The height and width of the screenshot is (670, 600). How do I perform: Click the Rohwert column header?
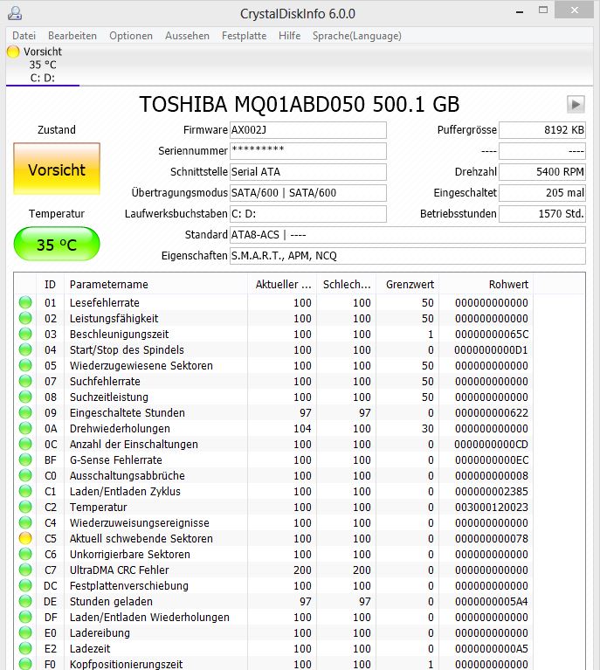[486, 285]
